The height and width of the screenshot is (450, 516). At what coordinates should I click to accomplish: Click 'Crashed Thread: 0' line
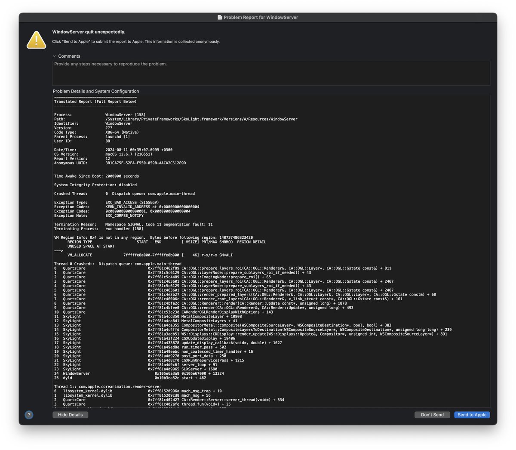(125, 194)
